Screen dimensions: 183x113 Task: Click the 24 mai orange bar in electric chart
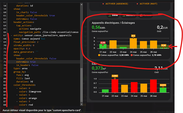pos(133,43)
